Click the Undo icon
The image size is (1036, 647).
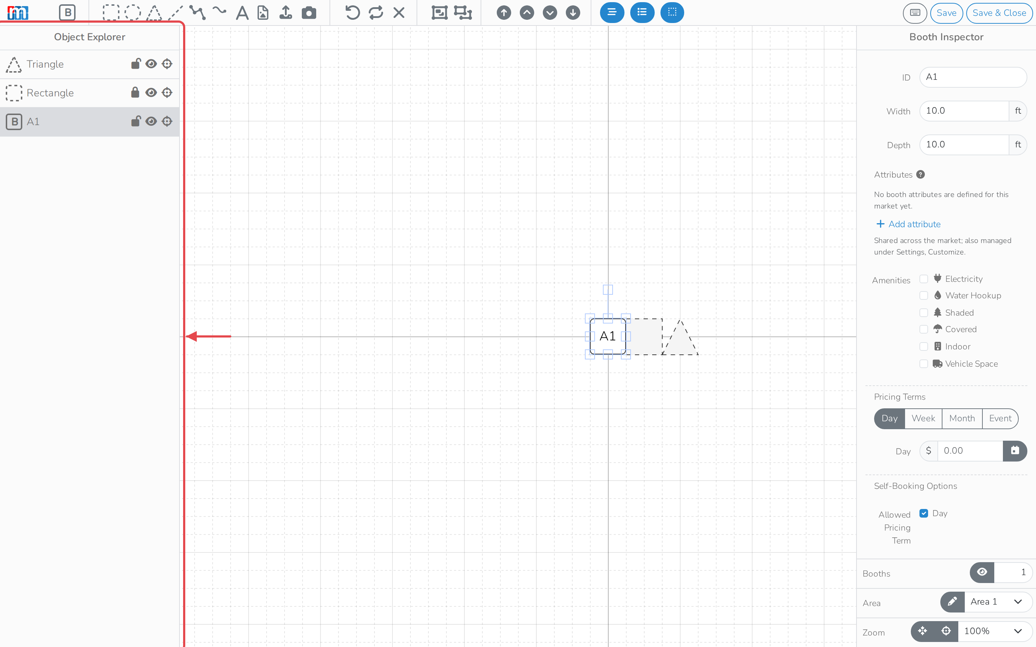click(x=352, y=13)
